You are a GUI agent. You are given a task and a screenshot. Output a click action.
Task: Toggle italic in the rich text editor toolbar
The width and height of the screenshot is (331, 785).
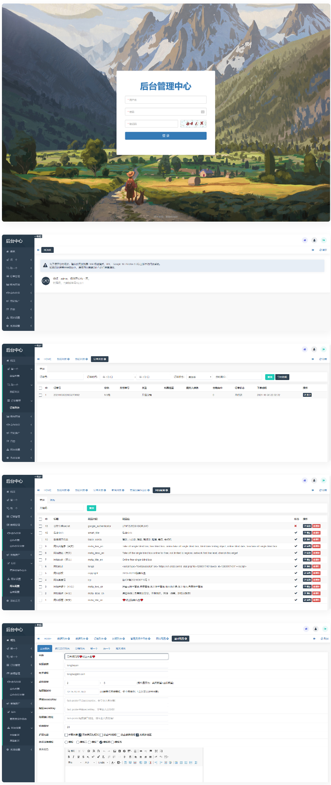click(73, 757)
